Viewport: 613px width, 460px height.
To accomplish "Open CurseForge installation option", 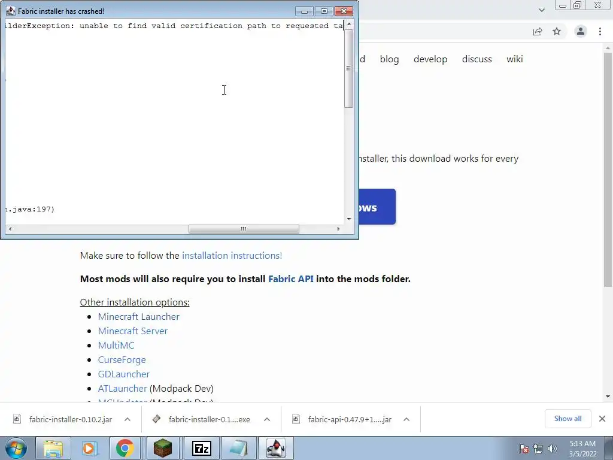I will 122,360.
